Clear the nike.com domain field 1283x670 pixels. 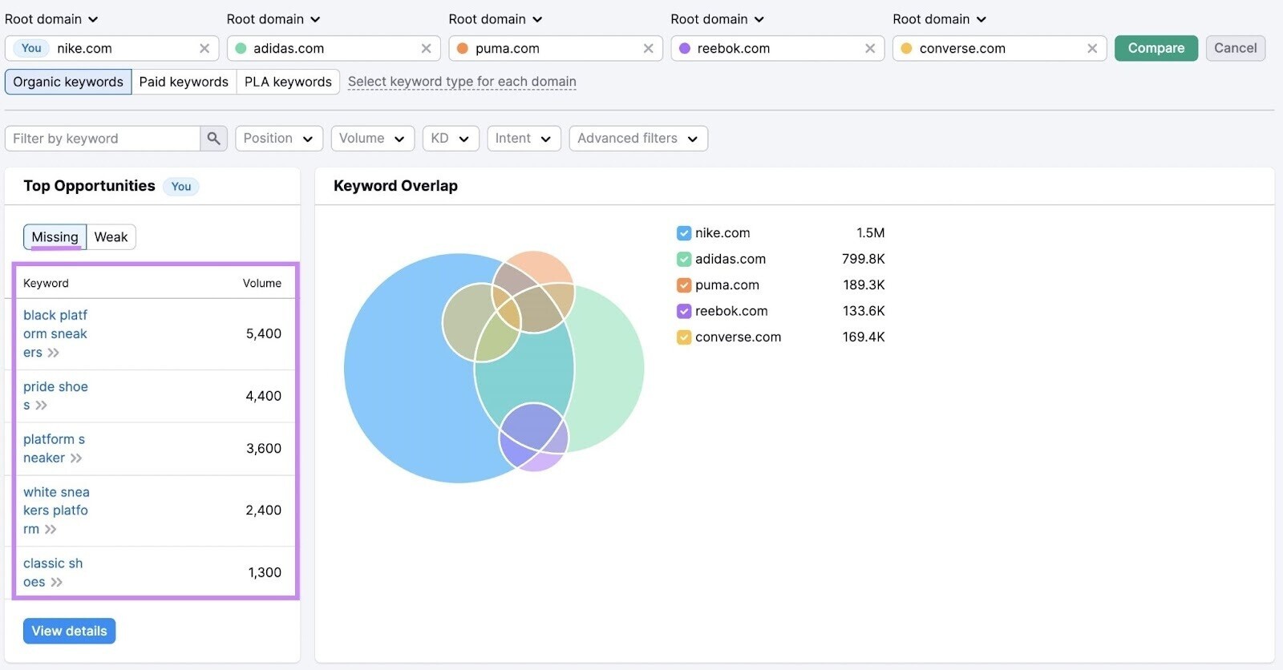click(x=204, y=49)
